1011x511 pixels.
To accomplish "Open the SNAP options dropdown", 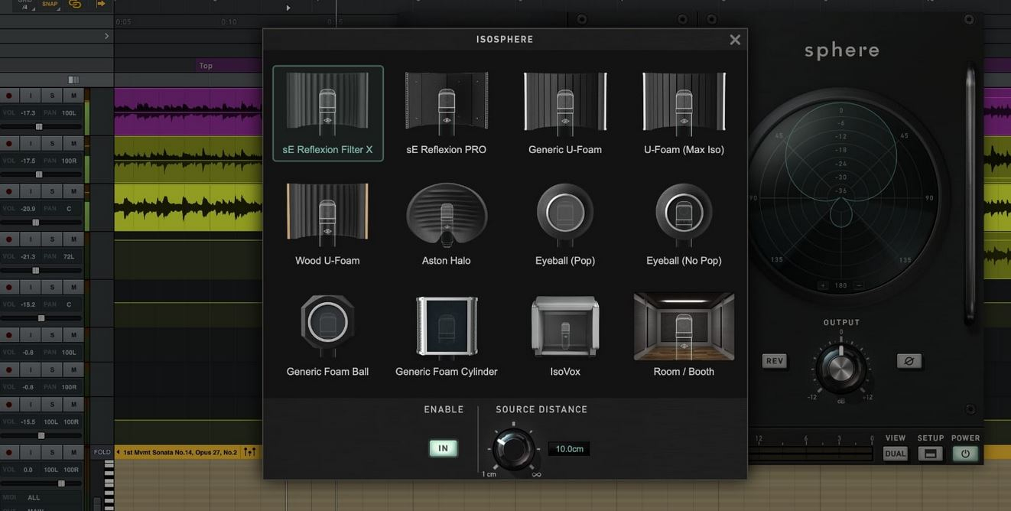I will pos(50,5).
